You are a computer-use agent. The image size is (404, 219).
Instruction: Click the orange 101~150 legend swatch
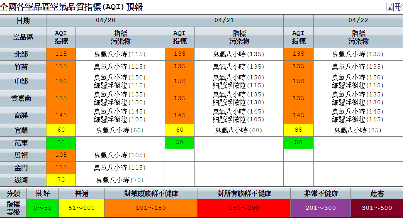coord(151,208)
